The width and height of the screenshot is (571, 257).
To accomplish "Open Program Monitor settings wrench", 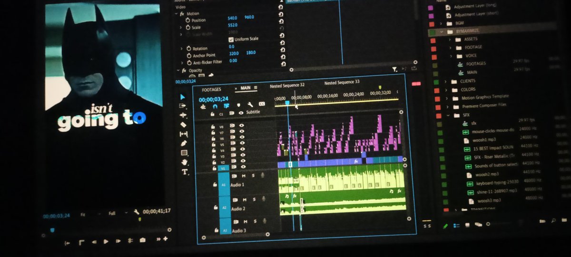I will [x=136, y=212].
